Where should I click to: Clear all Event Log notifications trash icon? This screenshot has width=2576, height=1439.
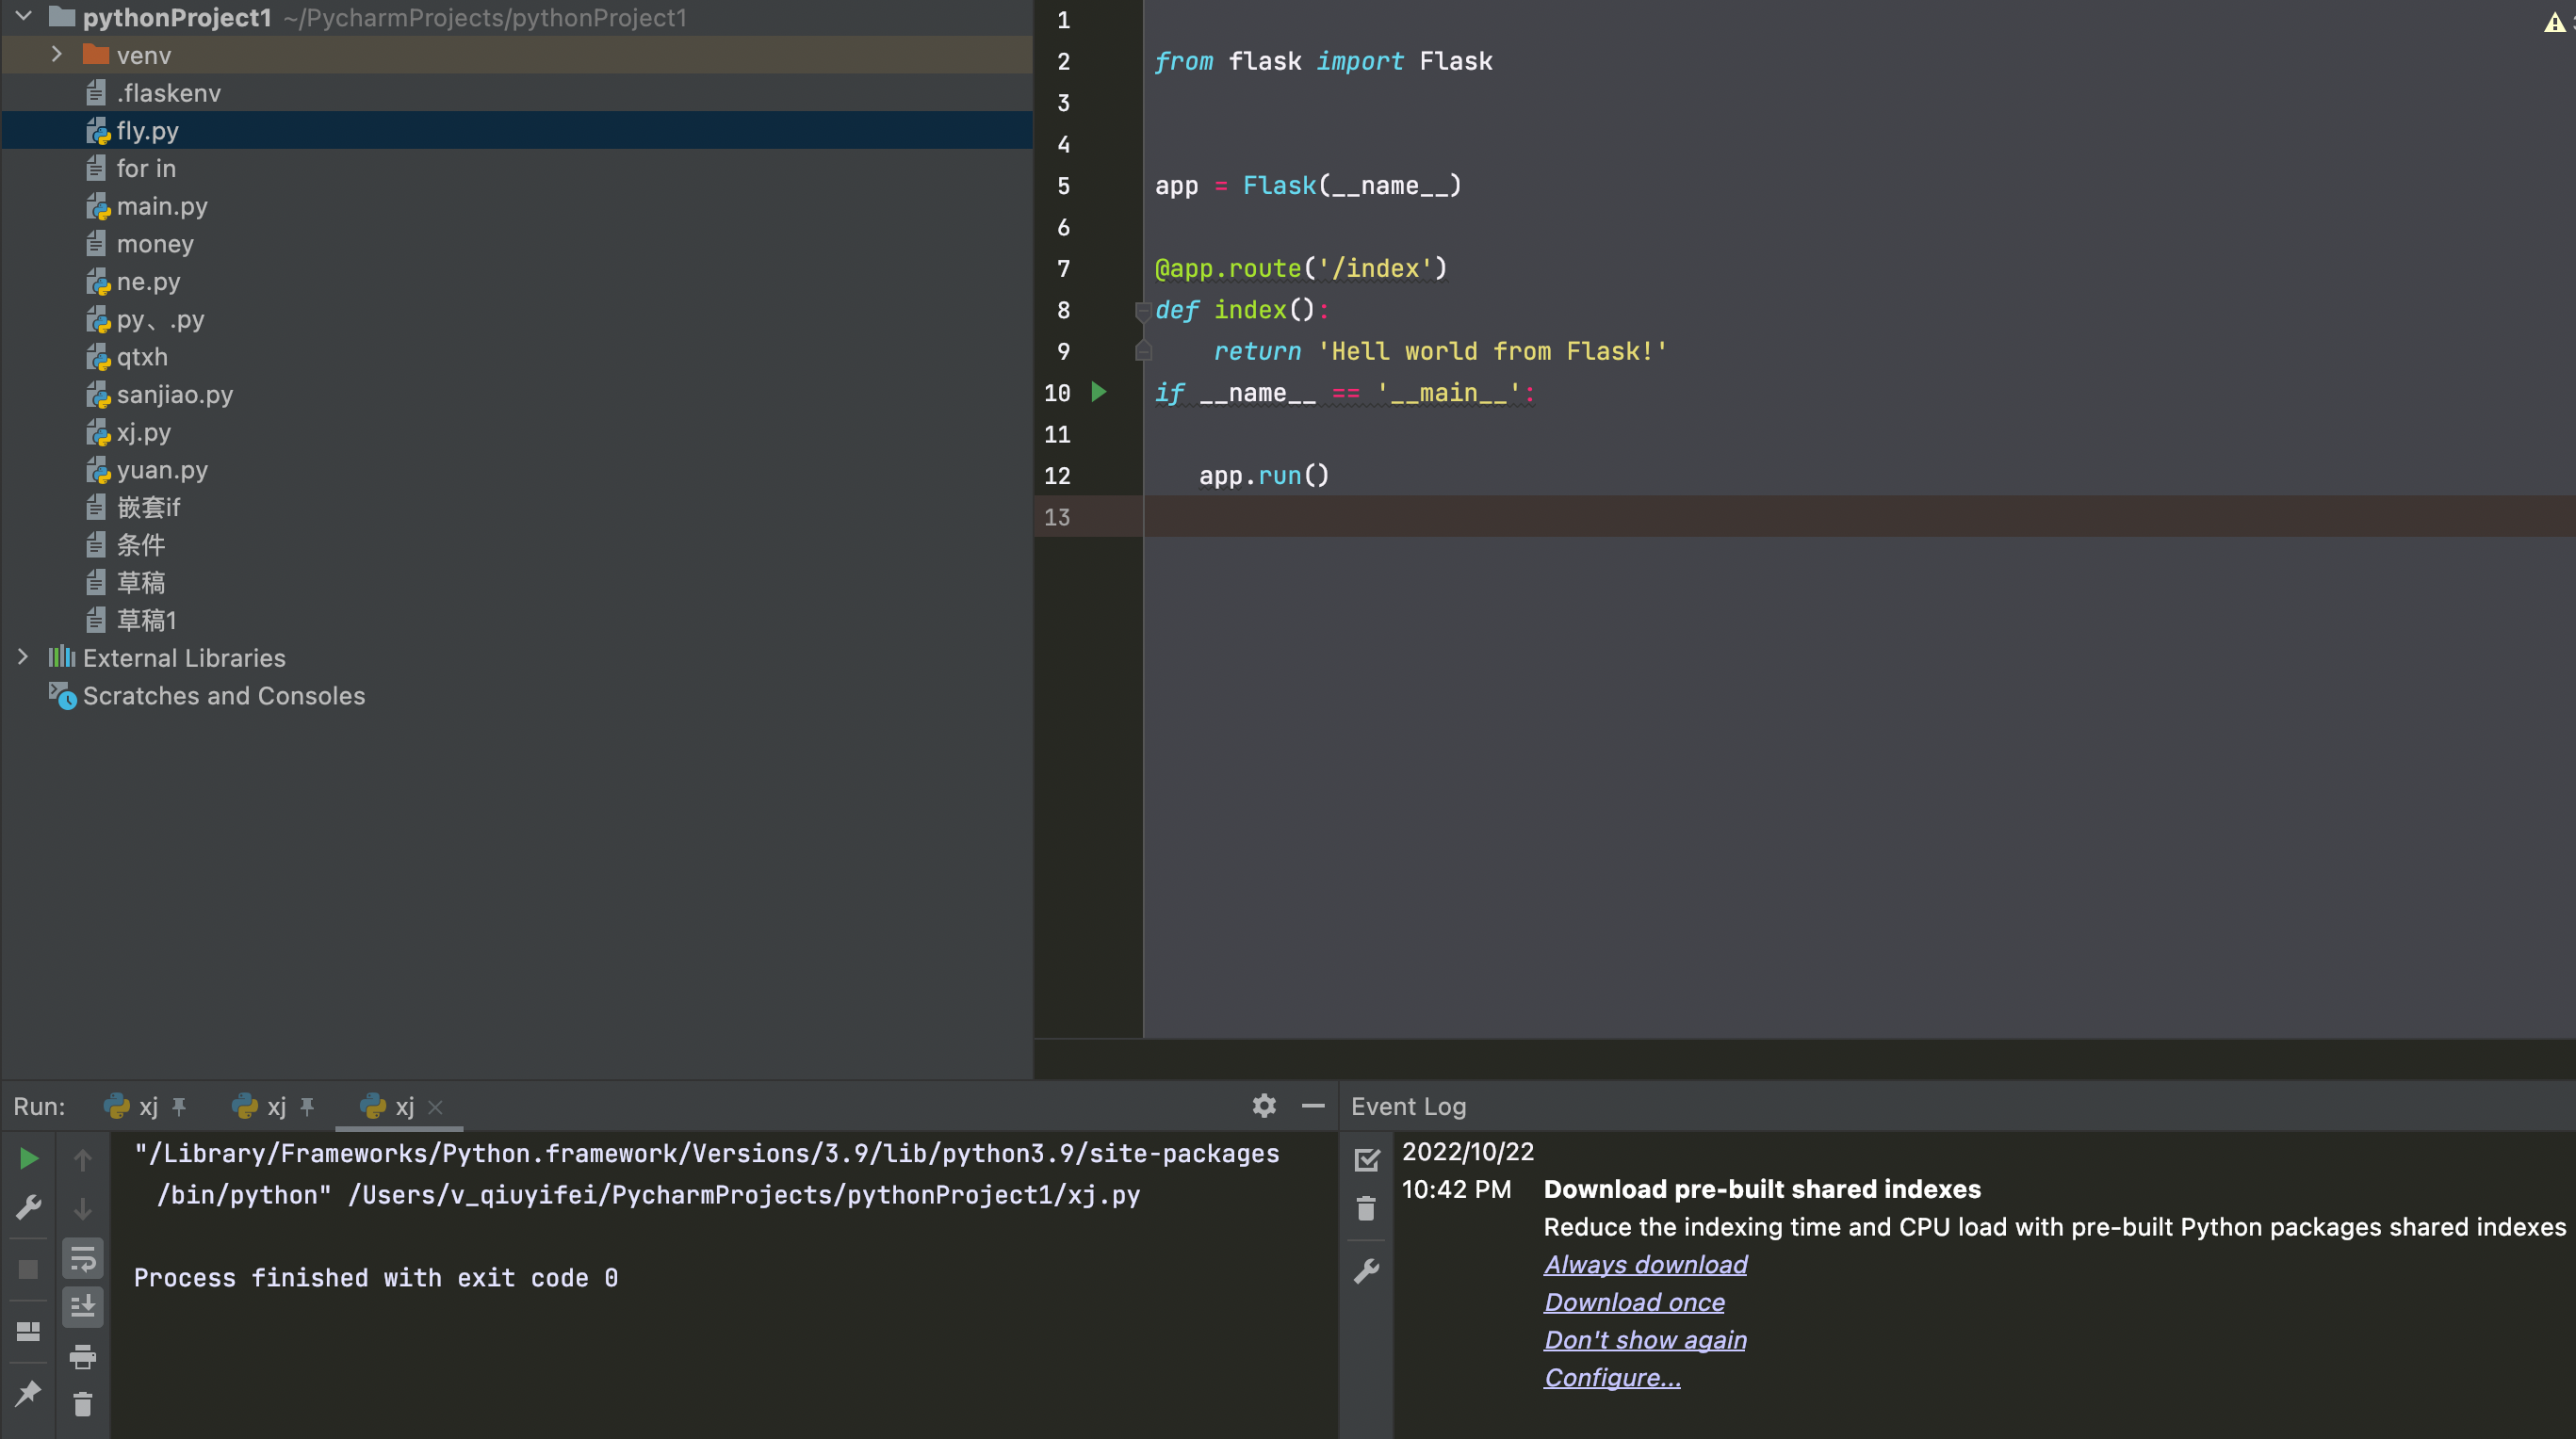click(x=1366, y=1209)
